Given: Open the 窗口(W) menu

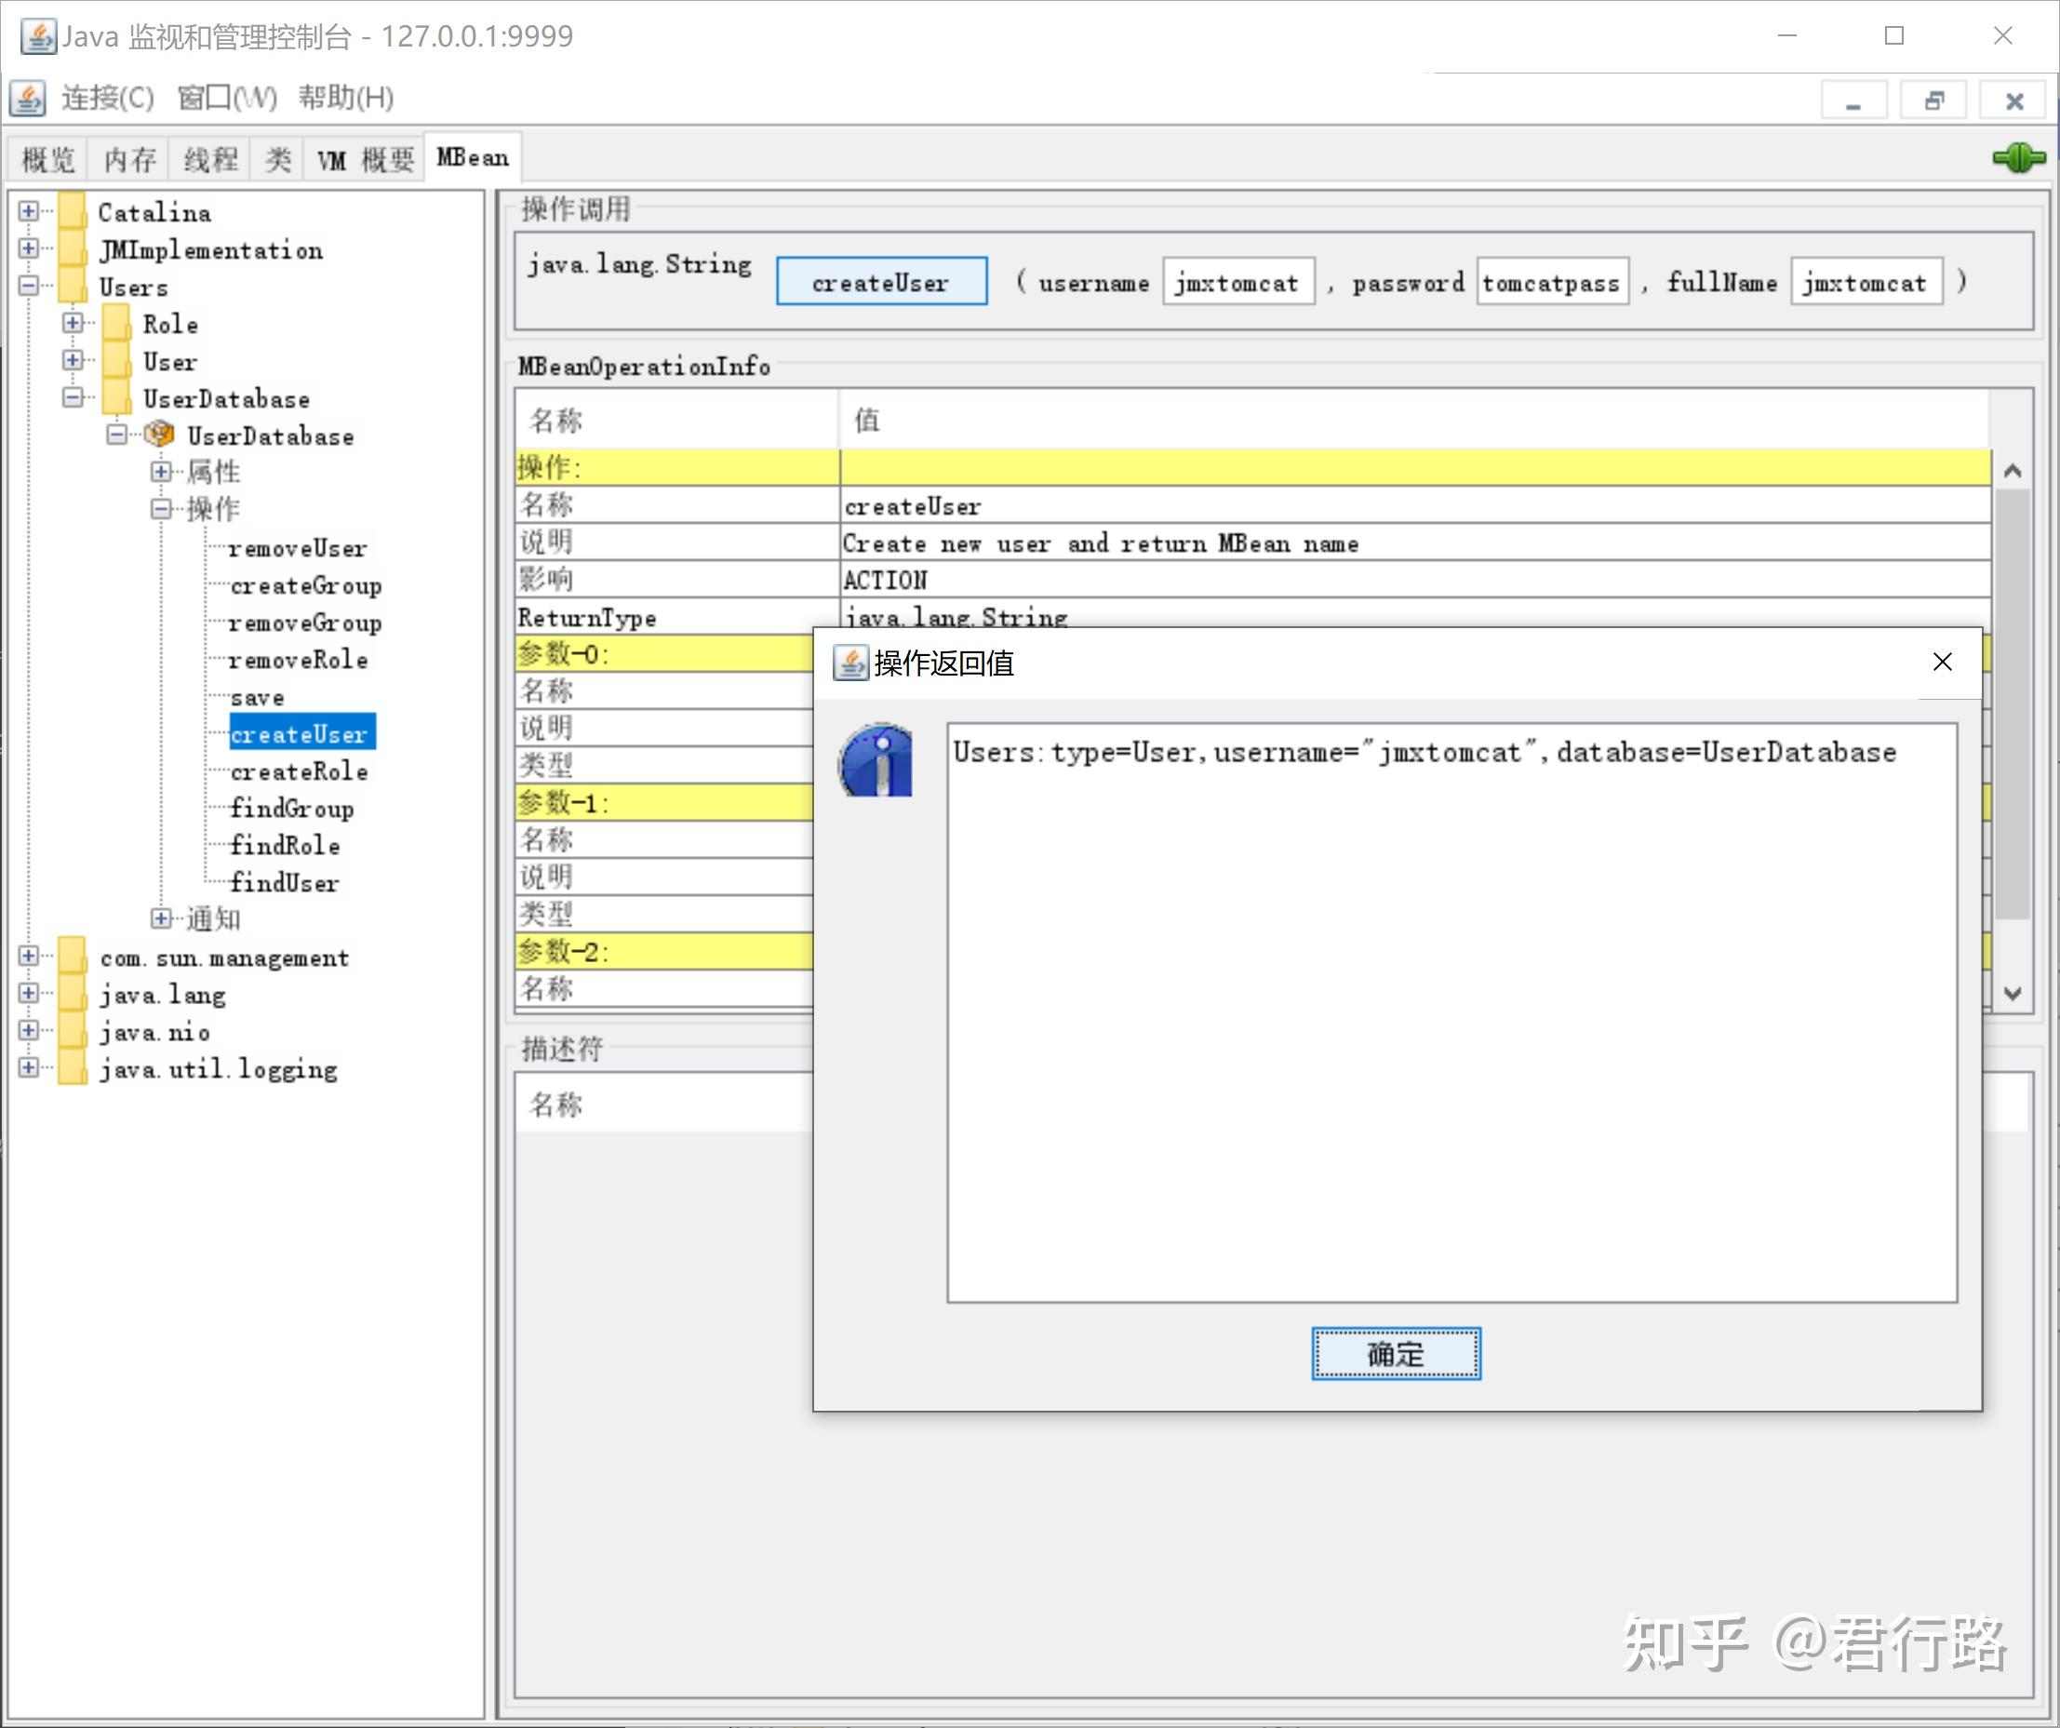Looking at the screenshot, I should point(228,98).
